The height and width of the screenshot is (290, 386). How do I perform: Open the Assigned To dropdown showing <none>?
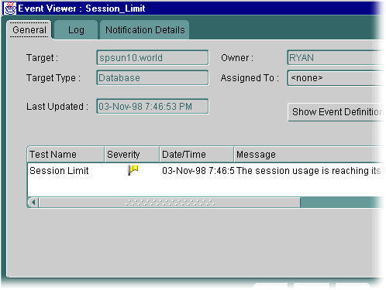coord(336,78)
